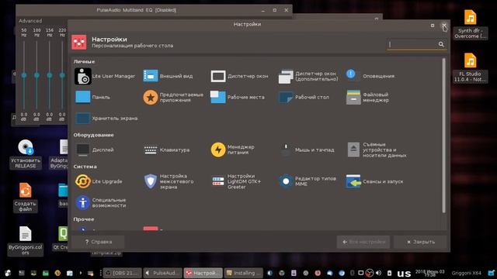Open Диспетчер окон settings
Screen dimensions: 497x279
[x=240, y=76]
